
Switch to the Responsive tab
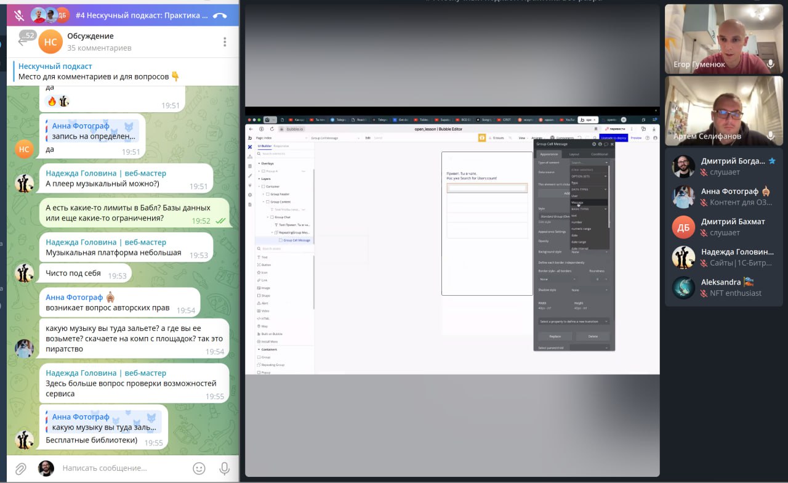click(x=281, y=146)
